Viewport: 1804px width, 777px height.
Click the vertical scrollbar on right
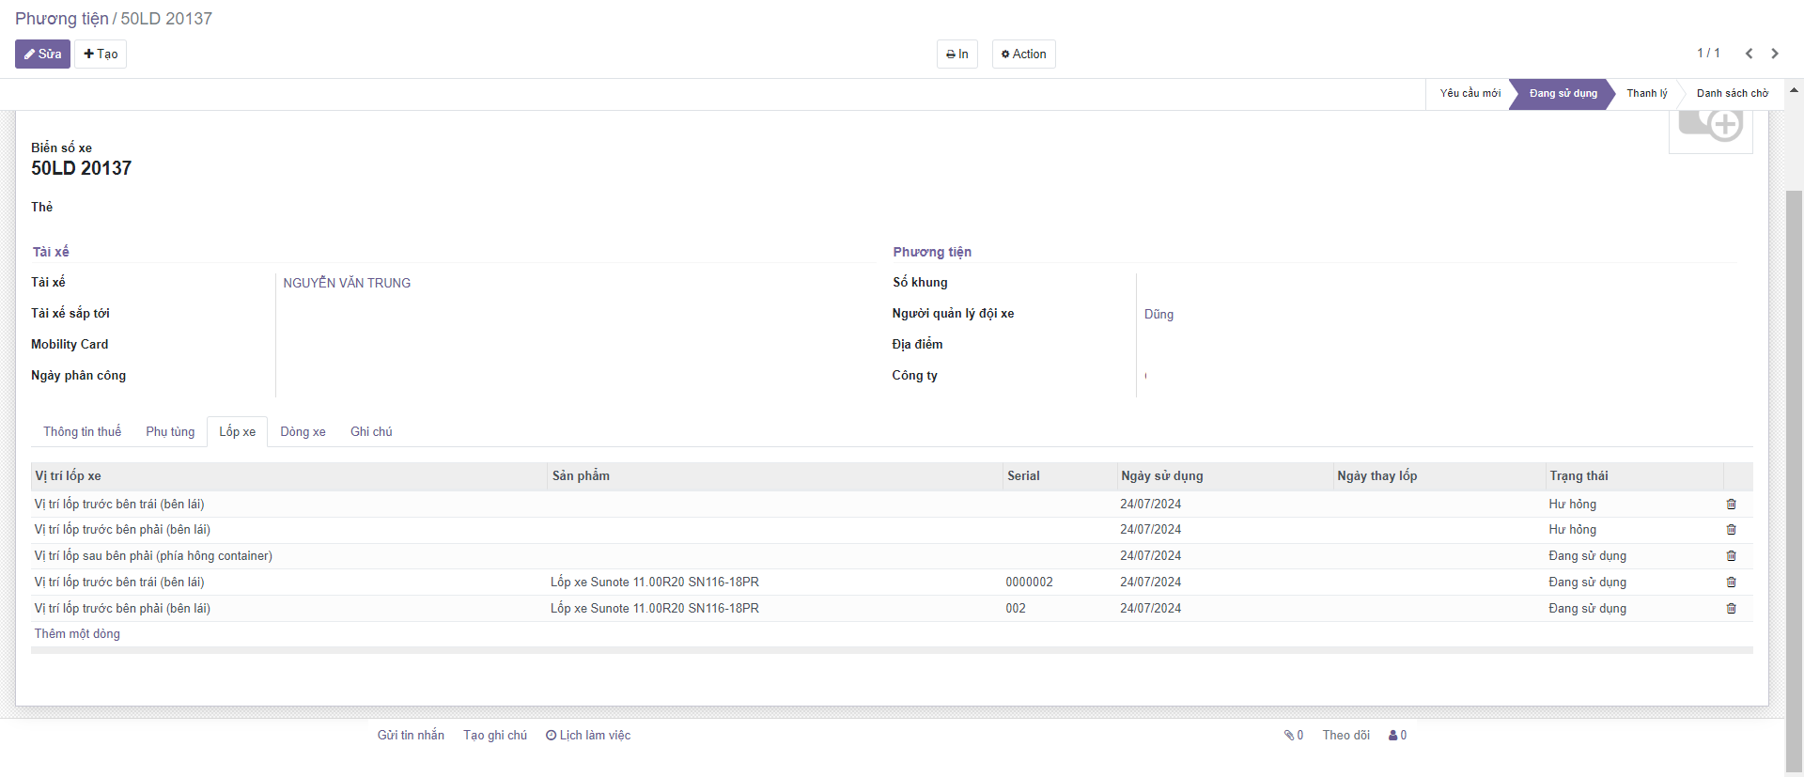[x=1794, y=470]
